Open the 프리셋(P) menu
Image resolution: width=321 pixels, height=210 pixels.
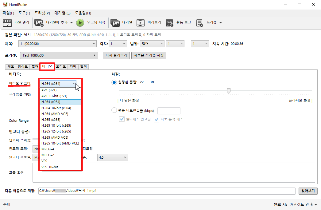click(42, 13)
